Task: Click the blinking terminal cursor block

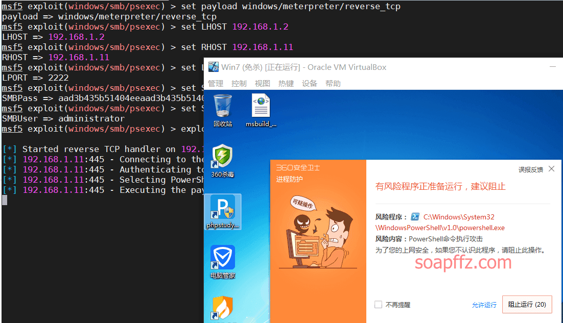Action: coord(5,200)
